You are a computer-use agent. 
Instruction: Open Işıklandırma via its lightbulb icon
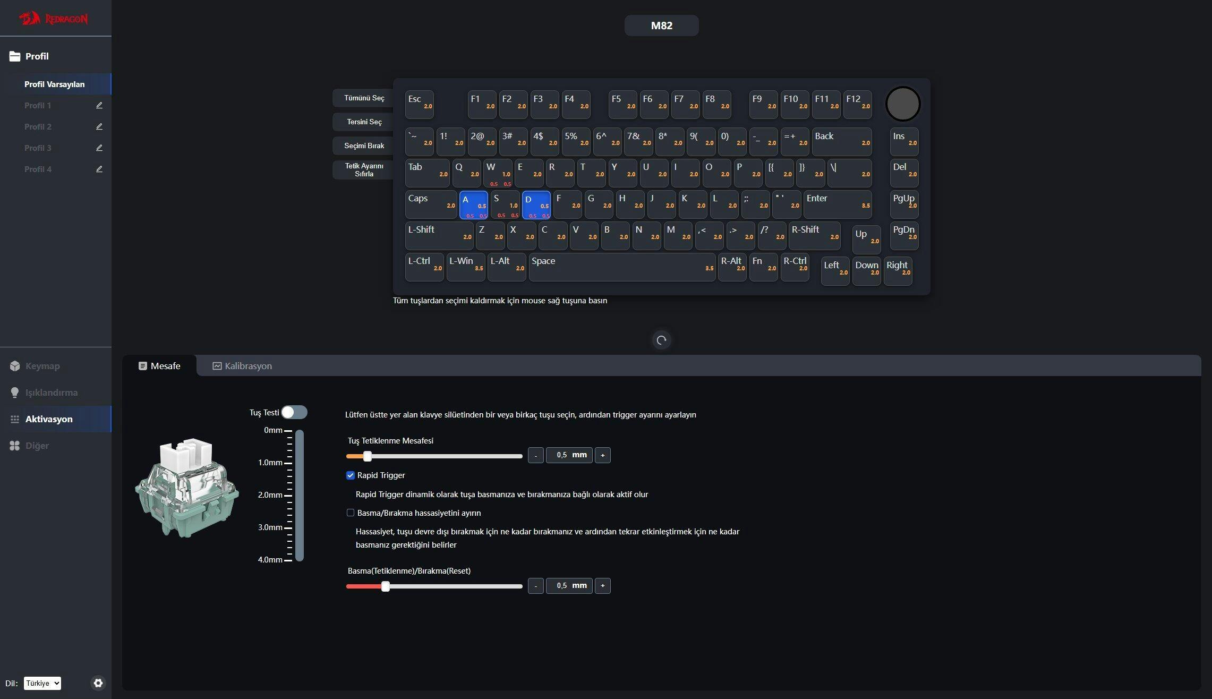click(15, 393)
